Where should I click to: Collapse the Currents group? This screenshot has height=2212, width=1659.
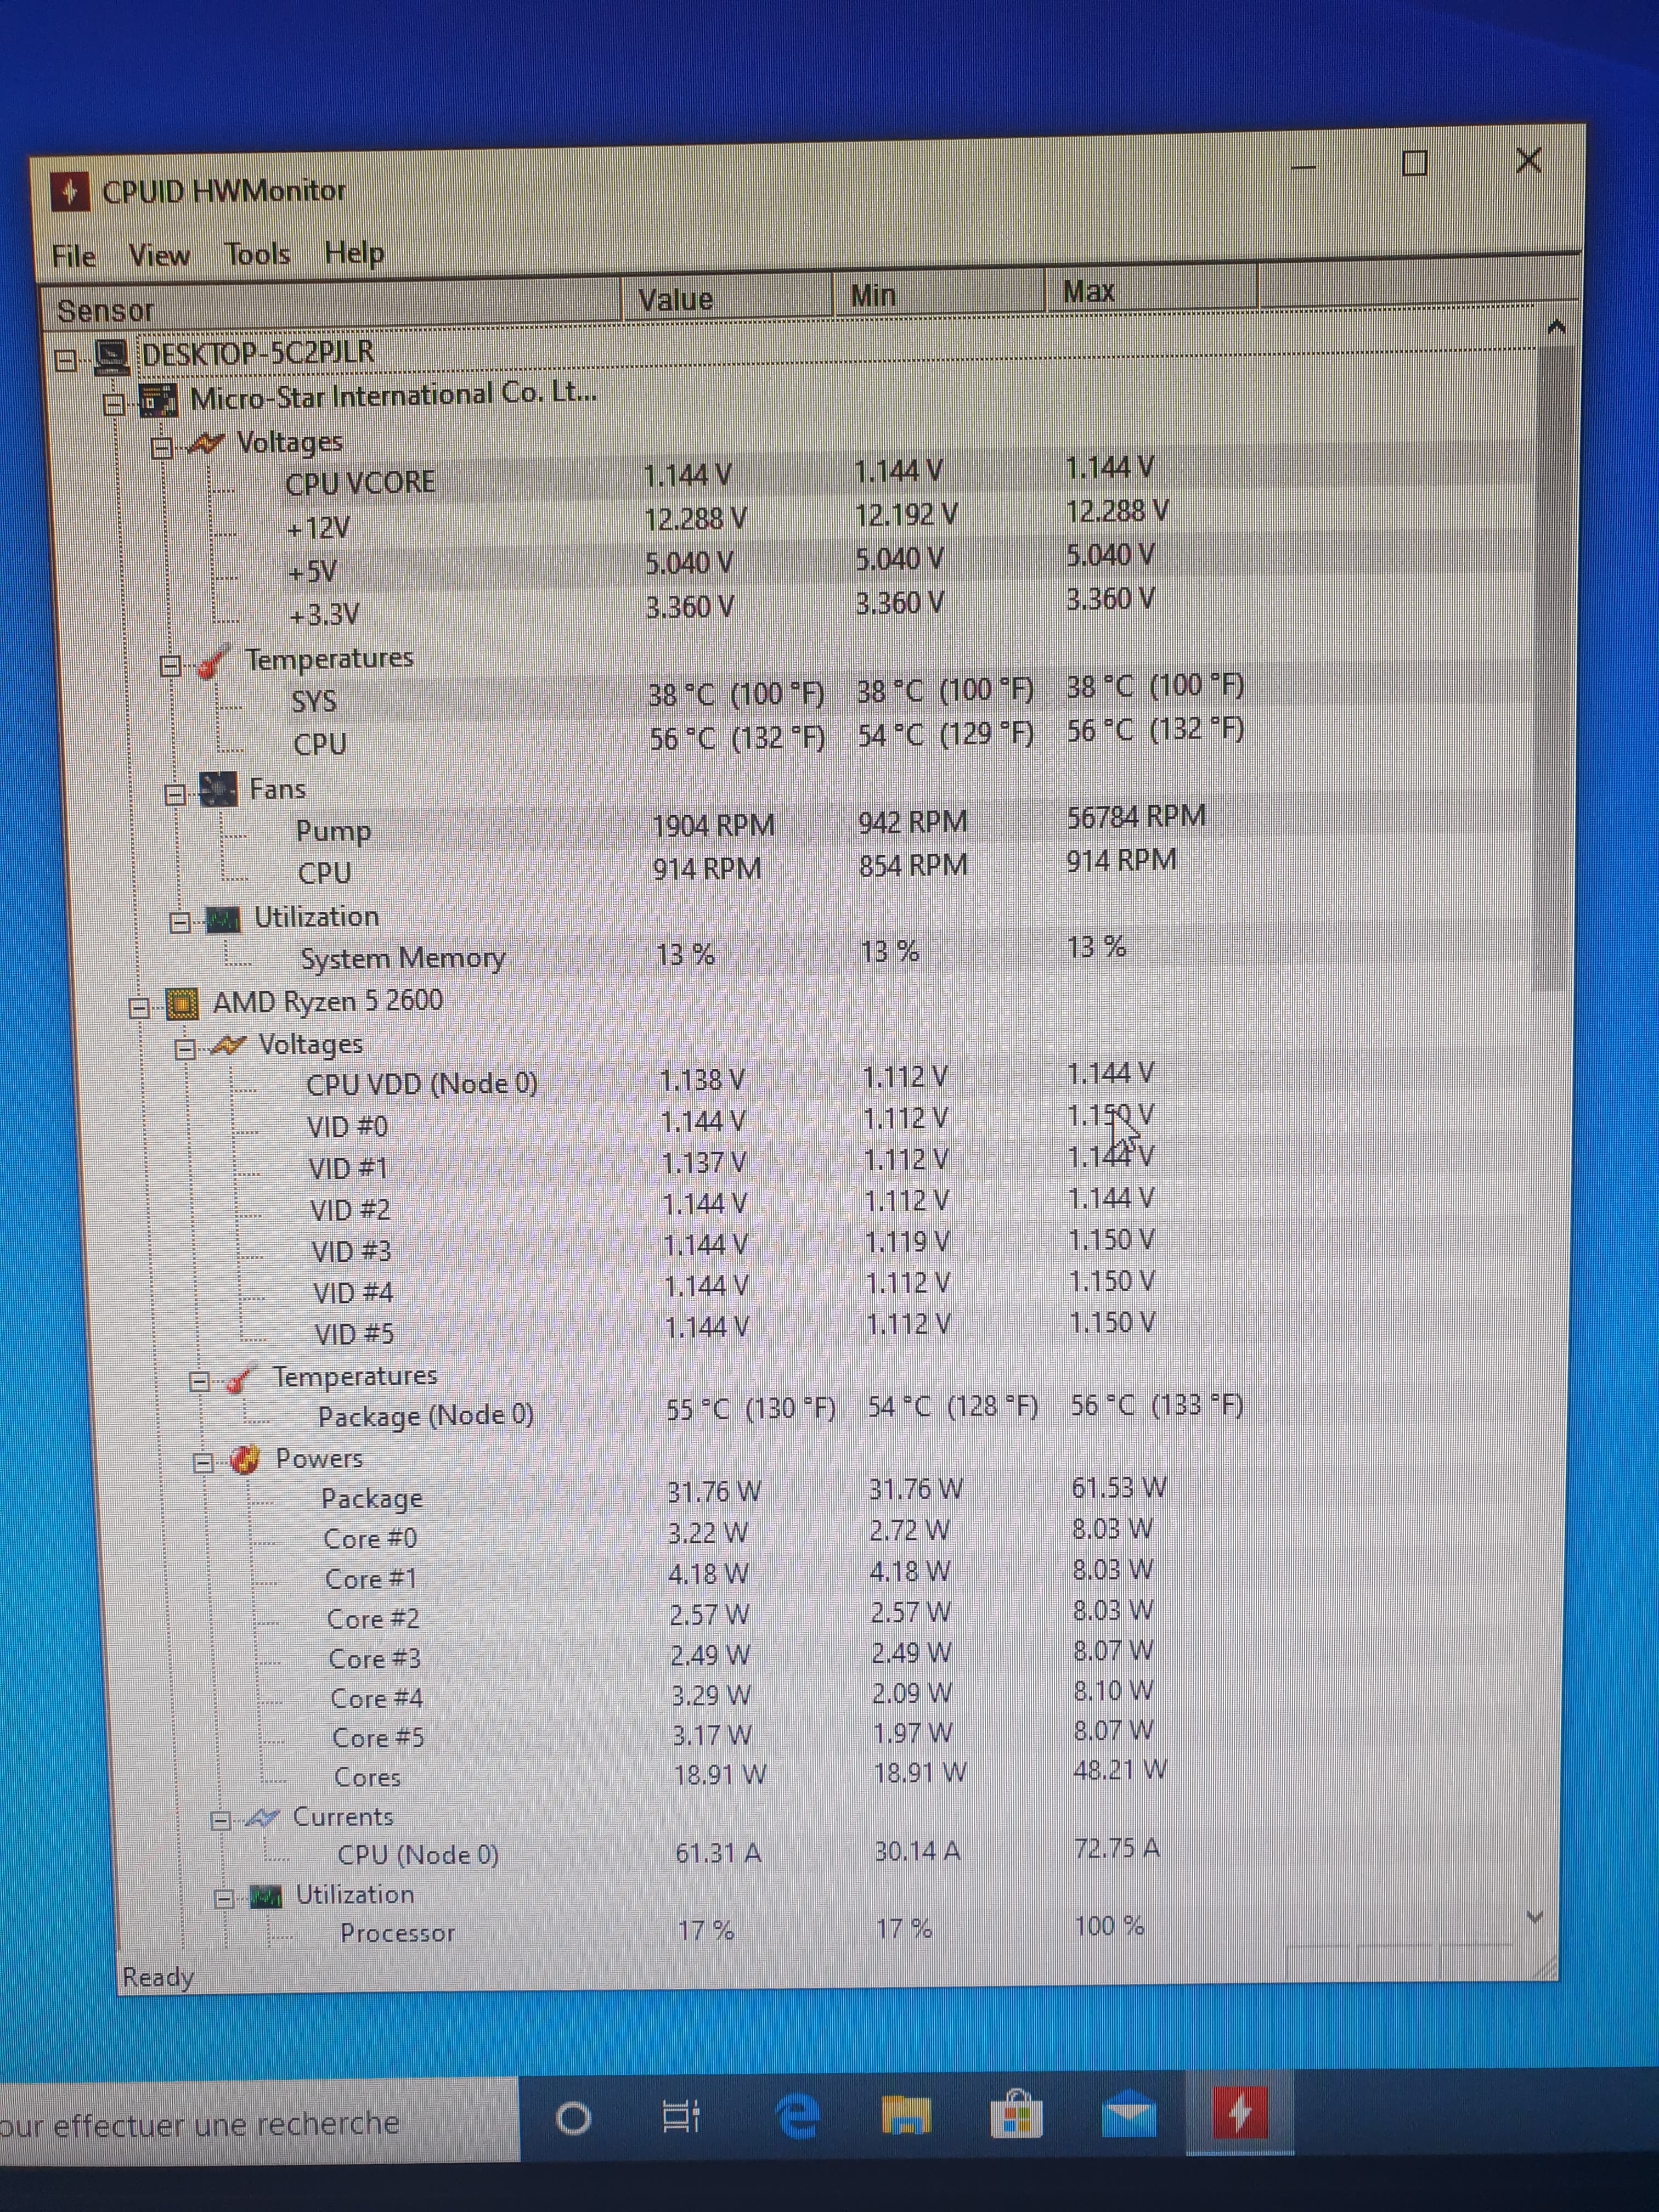221,1820
